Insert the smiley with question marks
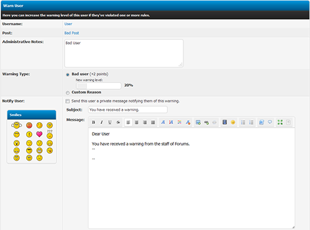This screenshot has width=310, height=230. [x=50, y=135]
